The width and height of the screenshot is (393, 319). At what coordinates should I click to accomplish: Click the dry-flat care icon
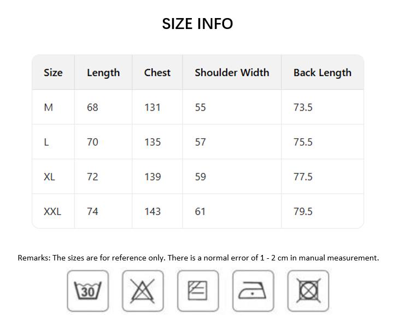pos(198,291)
